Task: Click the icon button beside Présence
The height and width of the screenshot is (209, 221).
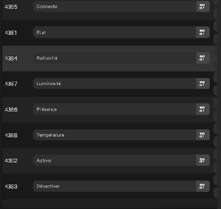Action: pos(203,109)
